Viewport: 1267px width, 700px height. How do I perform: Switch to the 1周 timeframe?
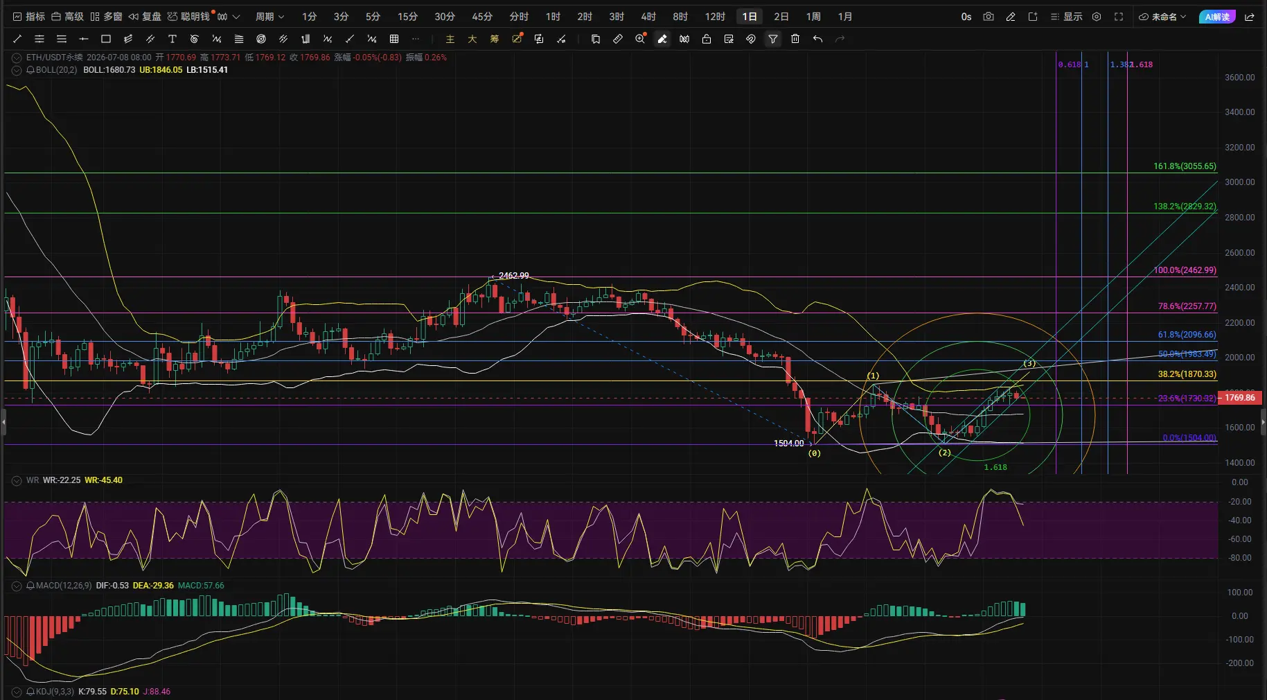pos(813,17)
